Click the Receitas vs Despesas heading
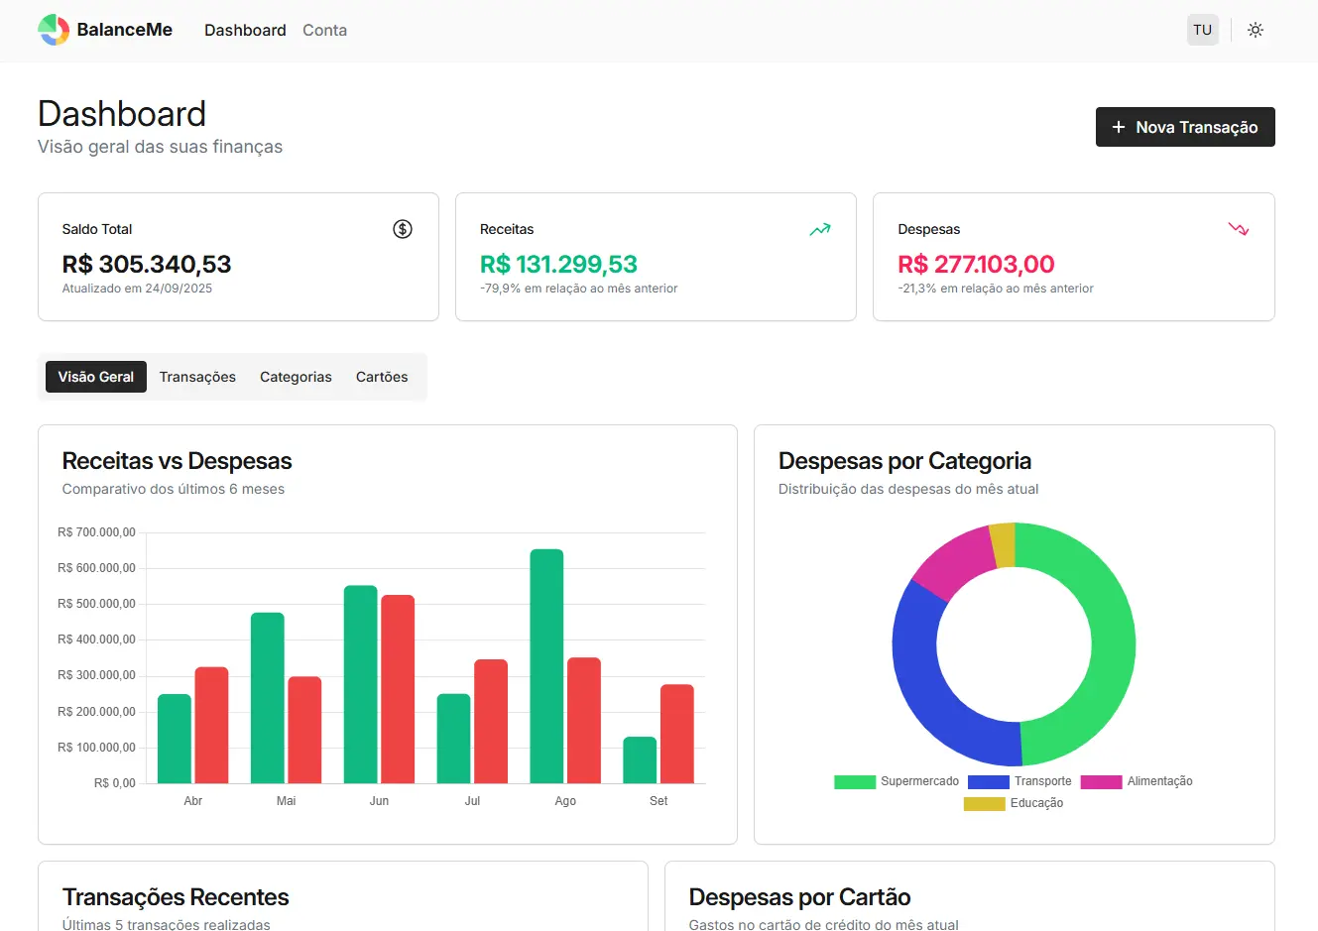 [177, 461]
